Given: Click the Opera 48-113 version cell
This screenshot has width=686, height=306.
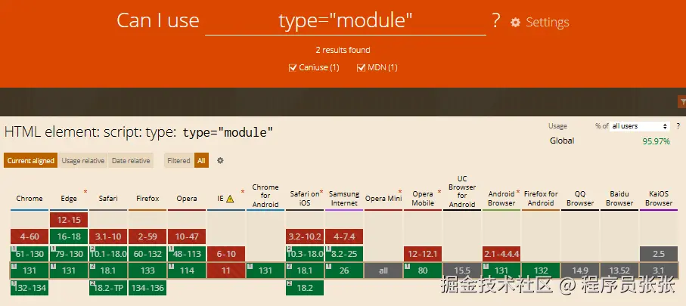Looking at the screenshot, I should [187, 254].
